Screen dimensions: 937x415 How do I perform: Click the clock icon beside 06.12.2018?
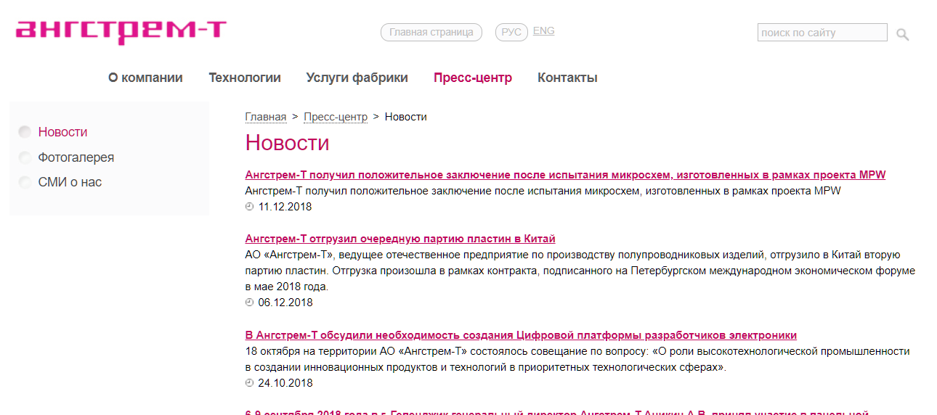coord(250,303)
